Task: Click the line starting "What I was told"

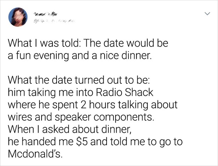Action: pos(88,45)
